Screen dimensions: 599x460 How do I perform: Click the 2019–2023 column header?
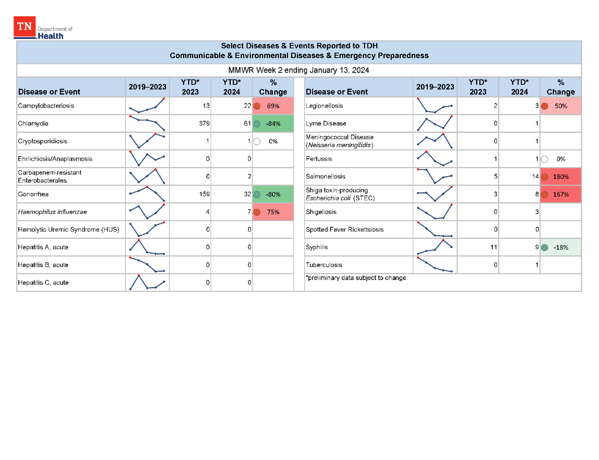pos(147,87)
